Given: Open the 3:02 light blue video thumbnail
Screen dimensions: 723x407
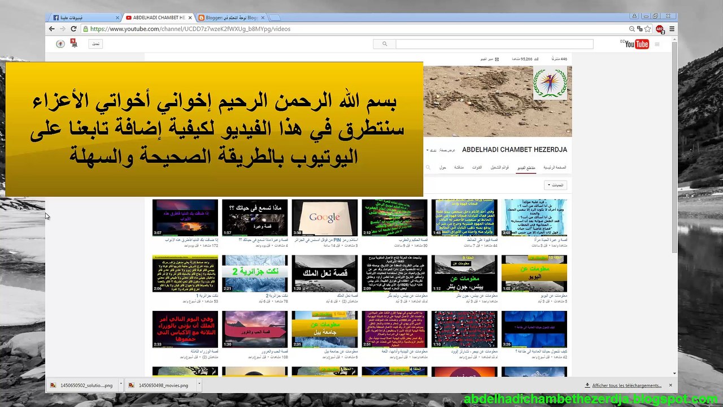Looking at the screenshot, I should tap(534, 218).
